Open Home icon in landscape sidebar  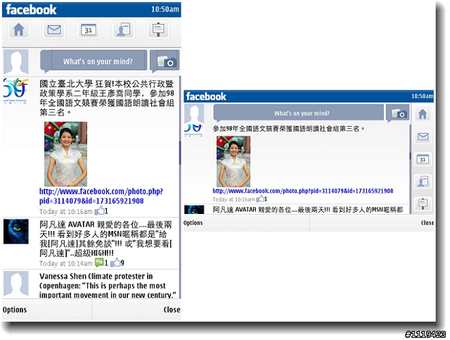coord(422,114)
